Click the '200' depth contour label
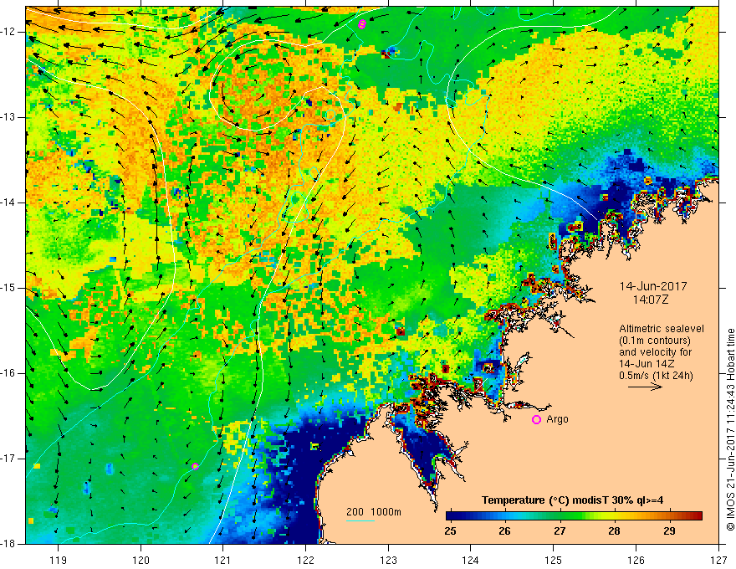 [x=355, y=512]
